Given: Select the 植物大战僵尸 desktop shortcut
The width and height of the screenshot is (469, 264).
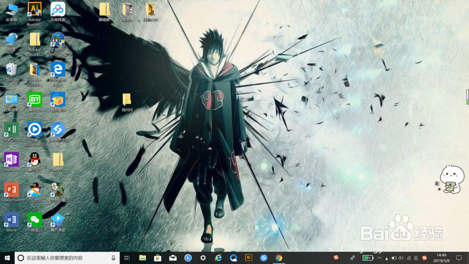Looking at the screenshot, I should coord(58,193).
